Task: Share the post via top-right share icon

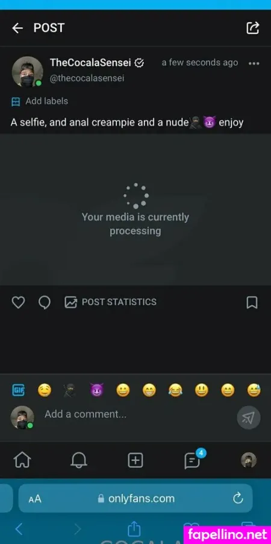Action: click(x=253, y=28)
